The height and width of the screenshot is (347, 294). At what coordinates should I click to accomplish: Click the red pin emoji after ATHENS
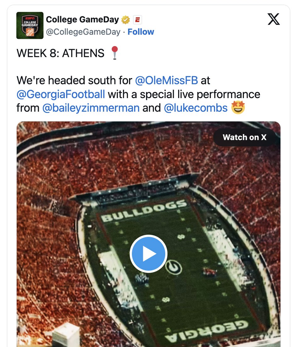(115, 53)
